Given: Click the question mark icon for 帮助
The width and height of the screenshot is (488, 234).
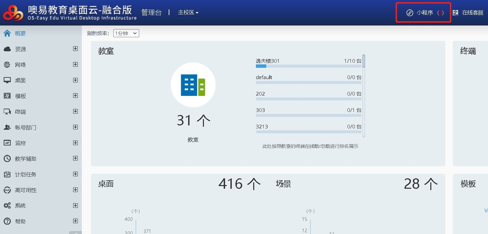Looking at the screenshot, I should (x=7, y=221).
